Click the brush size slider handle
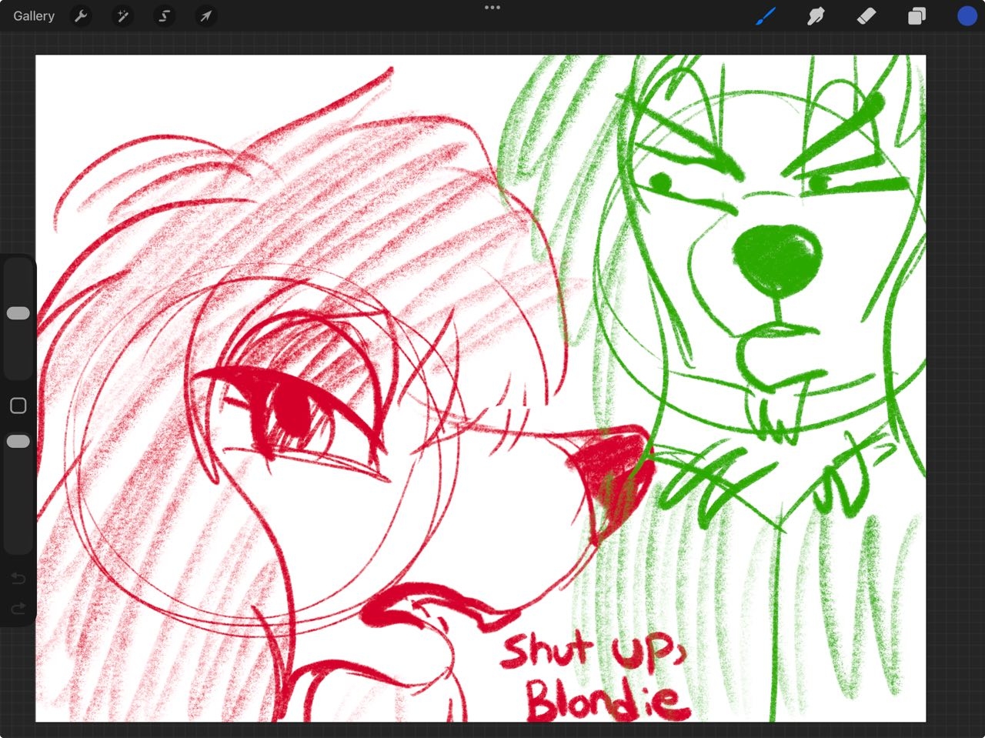985x738 pixels. pyautogui.click(x=18, y=313)
